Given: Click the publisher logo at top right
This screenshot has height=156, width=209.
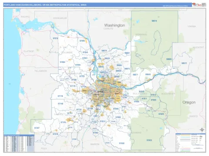Looking at the screenshot, I should [x=199, y=5].
